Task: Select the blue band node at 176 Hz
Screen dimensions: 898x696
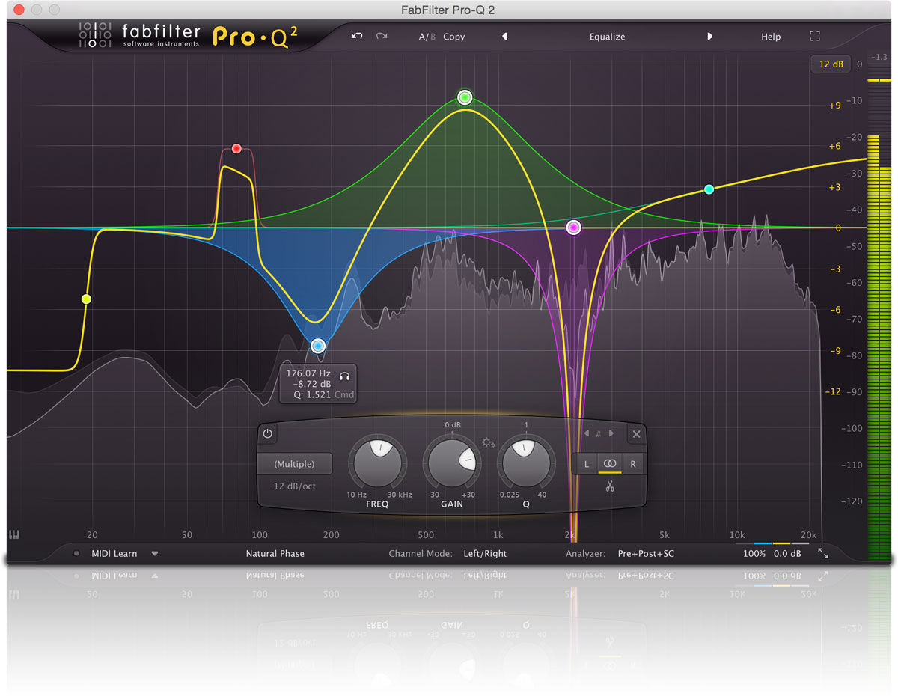Action: 318,346
